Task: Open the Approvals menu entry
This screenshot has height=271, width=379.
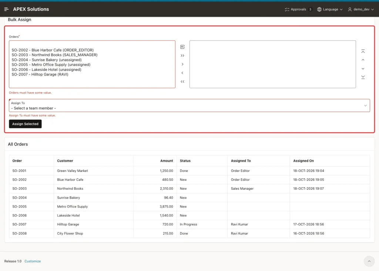Action: (298, 9)
